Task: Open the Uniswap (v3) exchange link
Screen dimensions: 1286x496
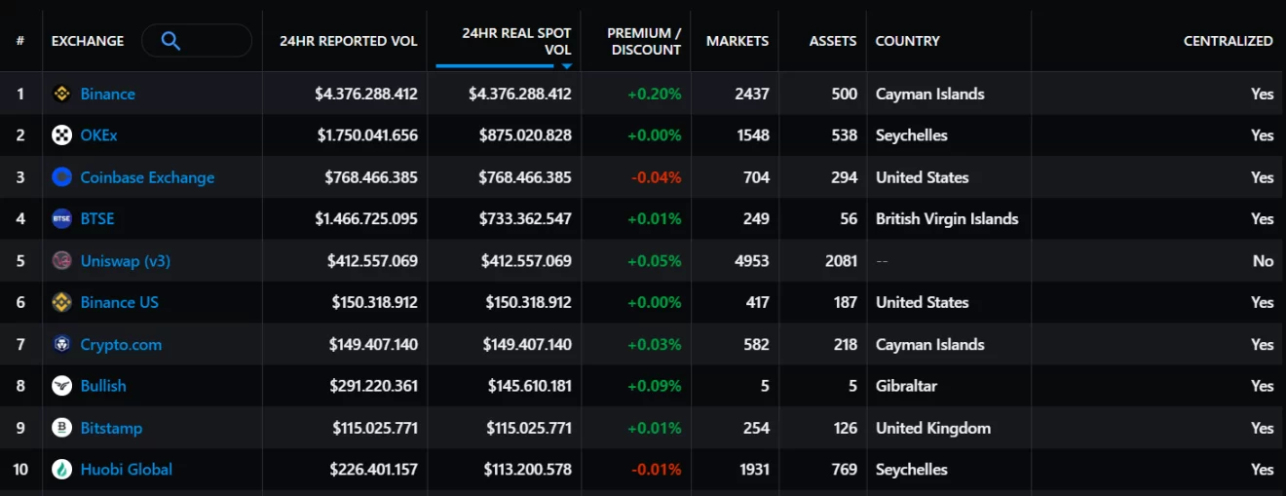Action: 125,261
